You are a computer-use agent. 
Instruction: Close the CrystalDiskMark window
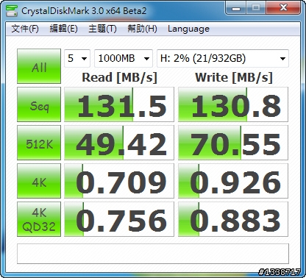(x=283, y=8)
